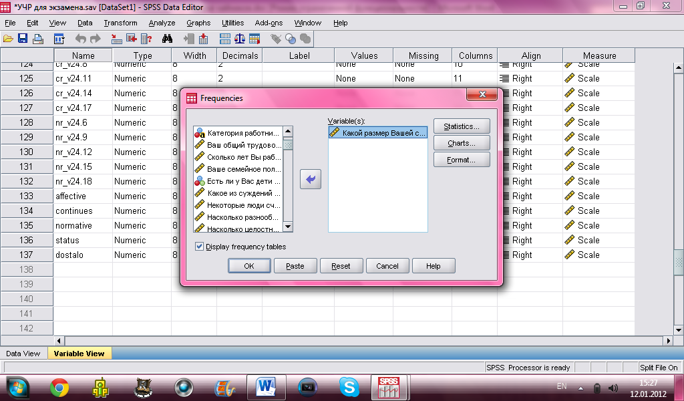684x401 pixels.
Task: Open the Data menu
Action: coord(85,23)
